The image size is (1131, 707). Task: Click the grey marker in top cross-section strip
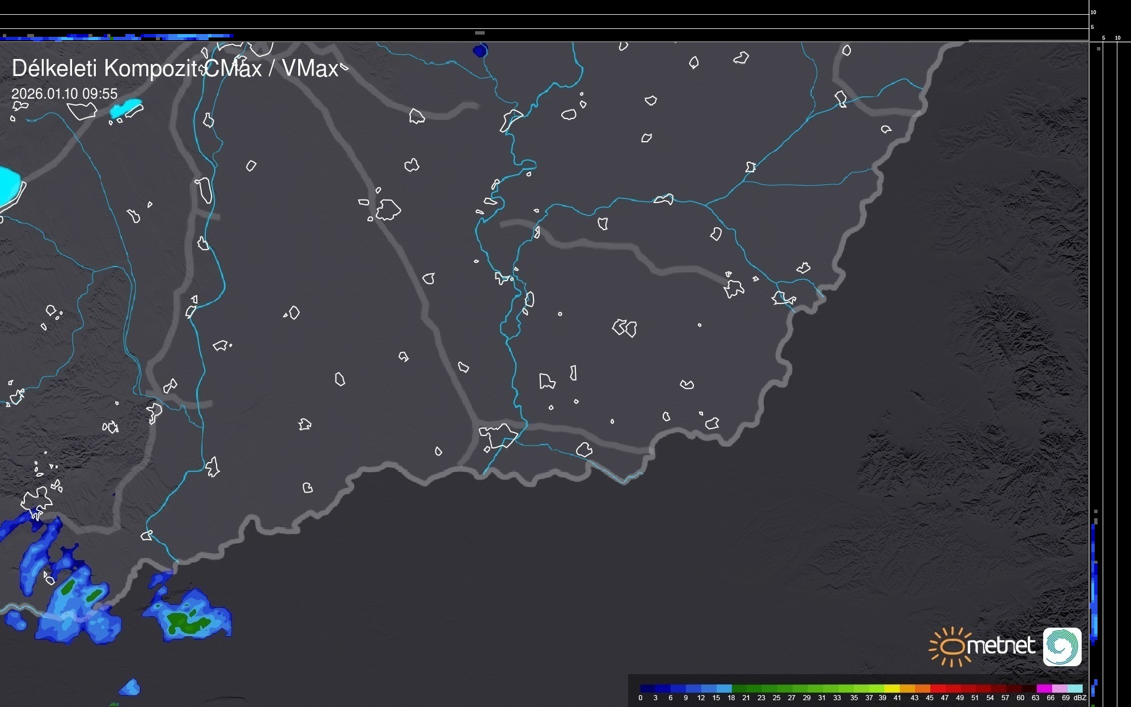click(480, 33)
